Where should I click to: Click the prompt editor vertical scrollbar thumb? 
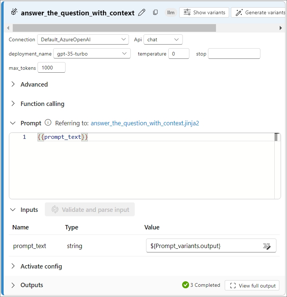tap(276, 137)
